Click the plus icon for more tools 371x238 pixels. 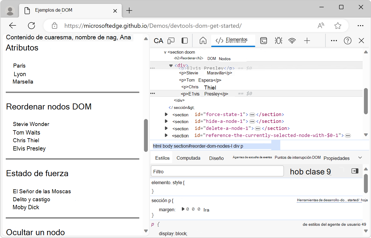[x=307, y=41]
